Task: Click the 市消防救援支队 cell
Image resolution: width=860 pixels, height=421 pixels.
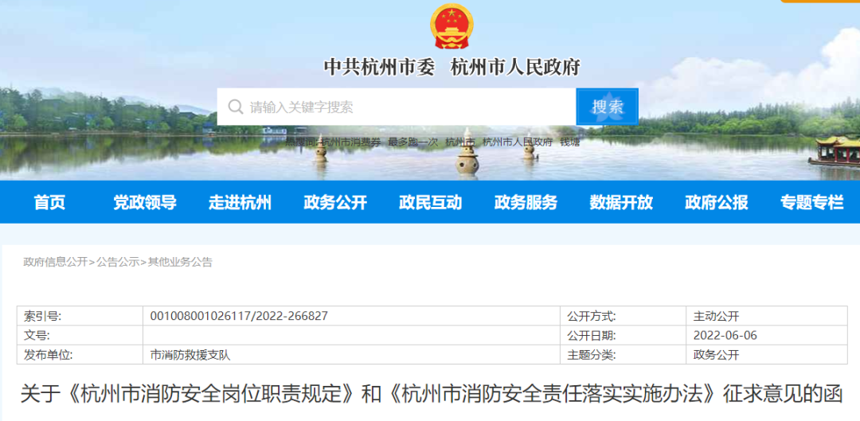Action: (x=352, y=355)
